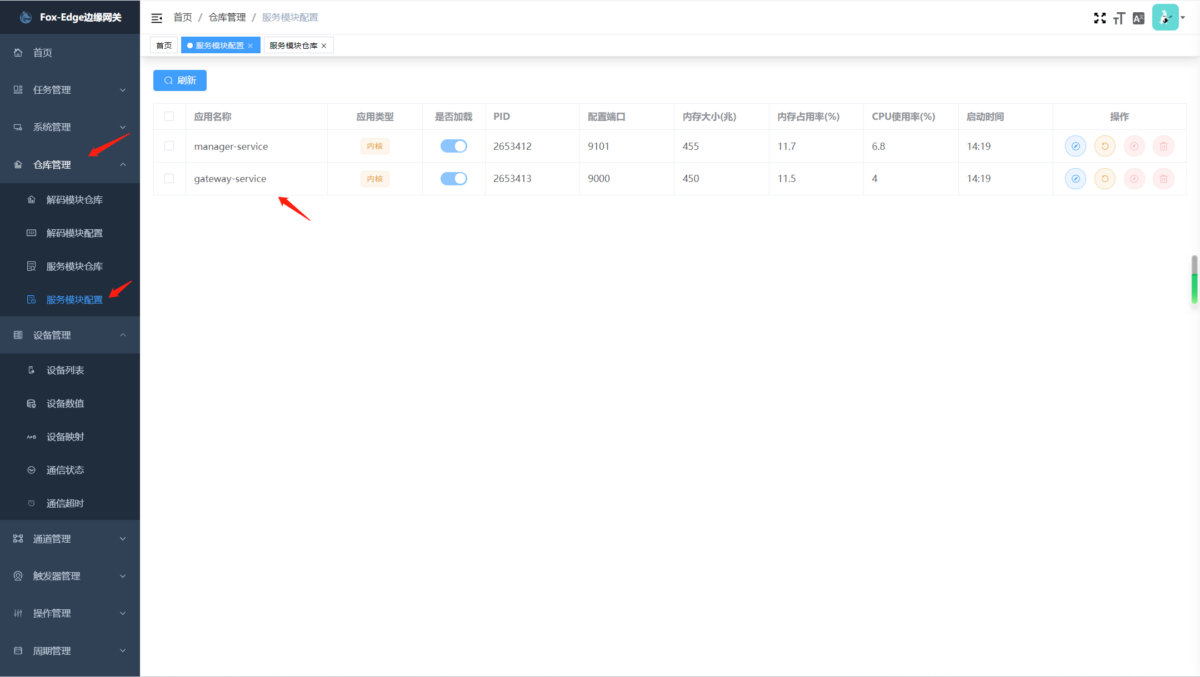
Task: Click the 周期管理 sidebar icon
Action: tap(18, 651)
